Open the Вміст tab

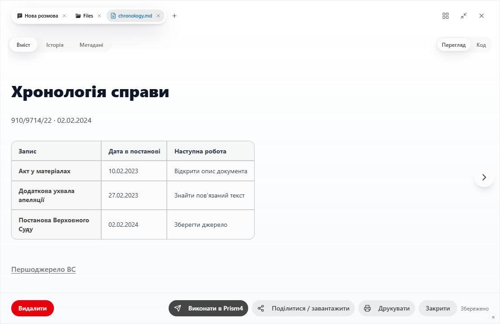tap(23, 45)
